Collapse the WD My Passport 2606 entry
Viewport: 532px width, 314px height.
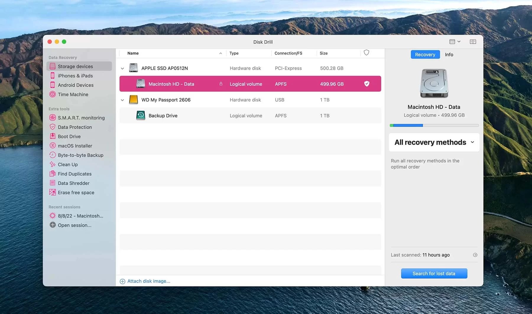(x=122, y=100)
